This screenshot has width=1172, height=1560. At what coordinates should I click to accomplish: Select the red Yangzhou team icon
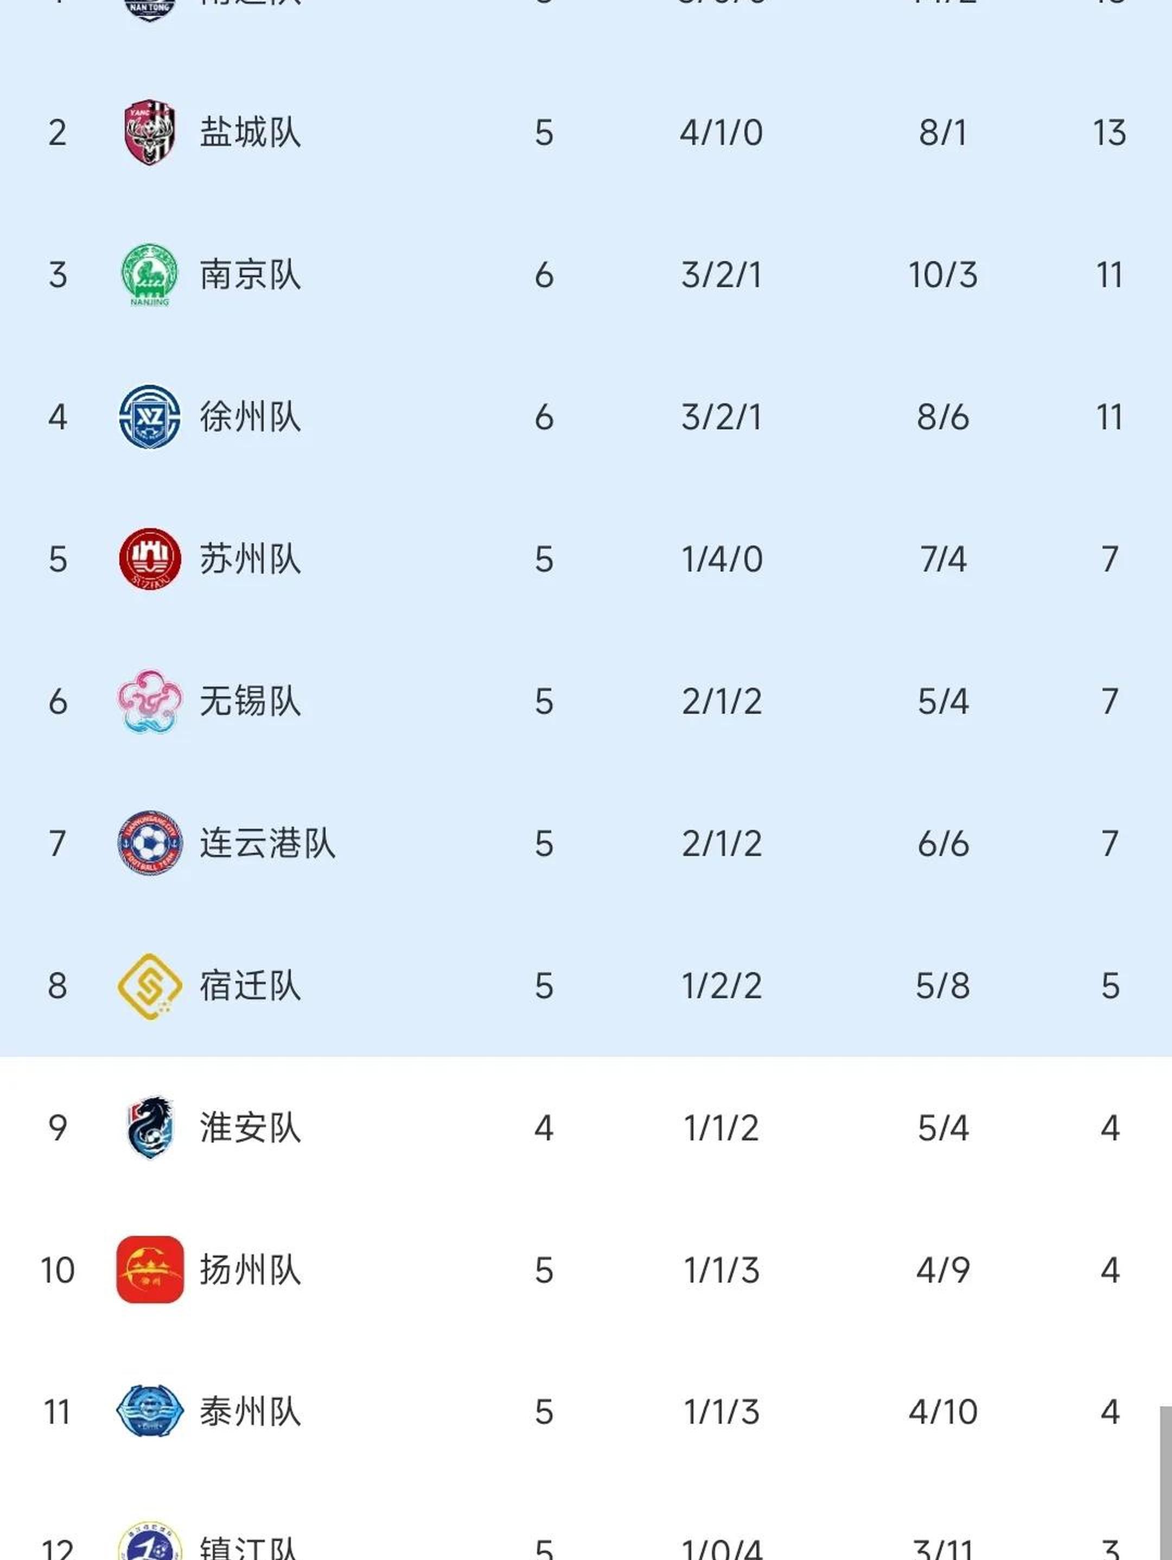tap(150, 1270)
